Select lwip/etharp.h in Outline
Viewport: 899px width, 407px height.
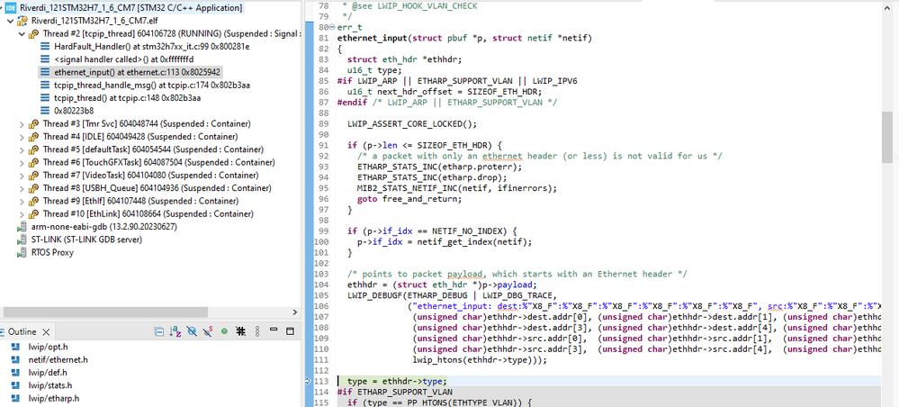click(x=54, y=398)
